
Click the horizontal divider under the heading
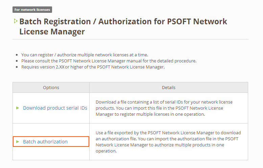tap(130, 39)
